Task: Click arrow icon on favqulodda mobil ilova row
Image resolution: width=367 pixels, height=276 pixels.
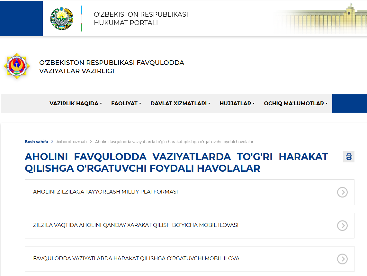Action: coord(342,259)
